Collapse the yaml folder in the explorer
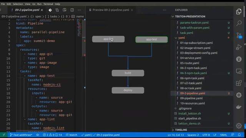Viewport: 246px width, 138px height. tap(181, 38)
